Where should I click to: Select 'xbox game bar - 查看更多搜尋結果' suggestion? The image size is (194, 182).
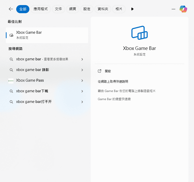[47, 59]
